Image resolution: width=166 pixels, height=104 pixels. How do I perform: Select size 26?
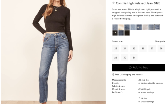(x=143, y=49)
